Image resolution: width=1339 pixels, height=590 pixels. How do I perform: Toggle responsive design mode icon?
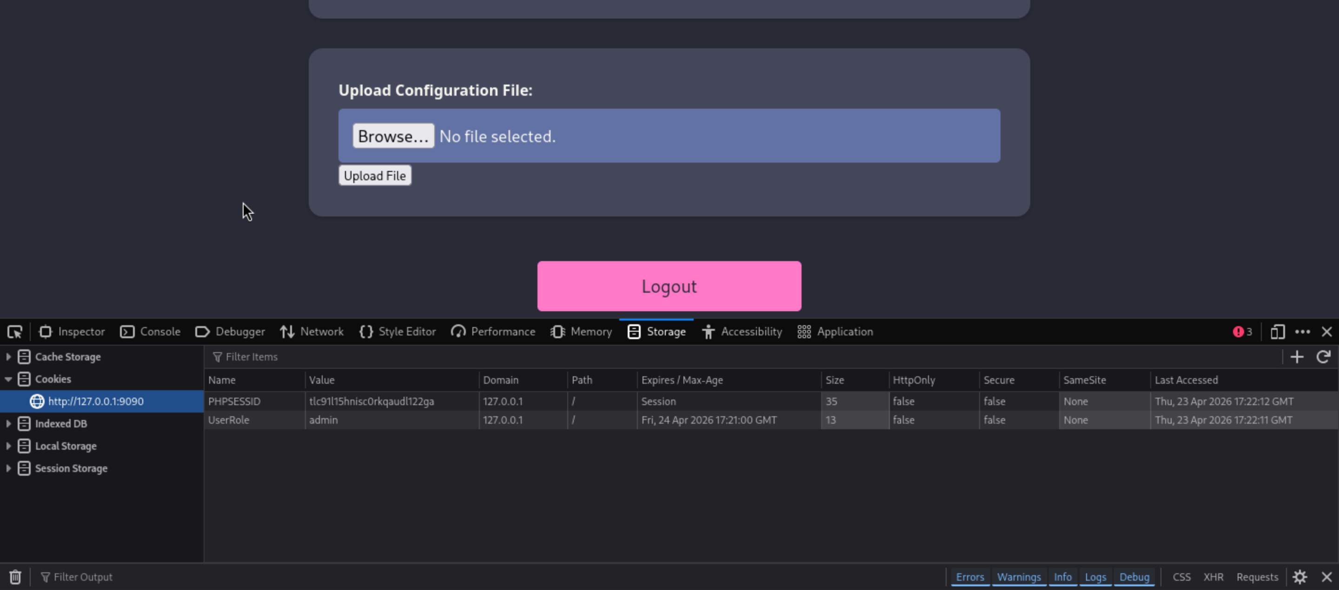click(1277, 331)
